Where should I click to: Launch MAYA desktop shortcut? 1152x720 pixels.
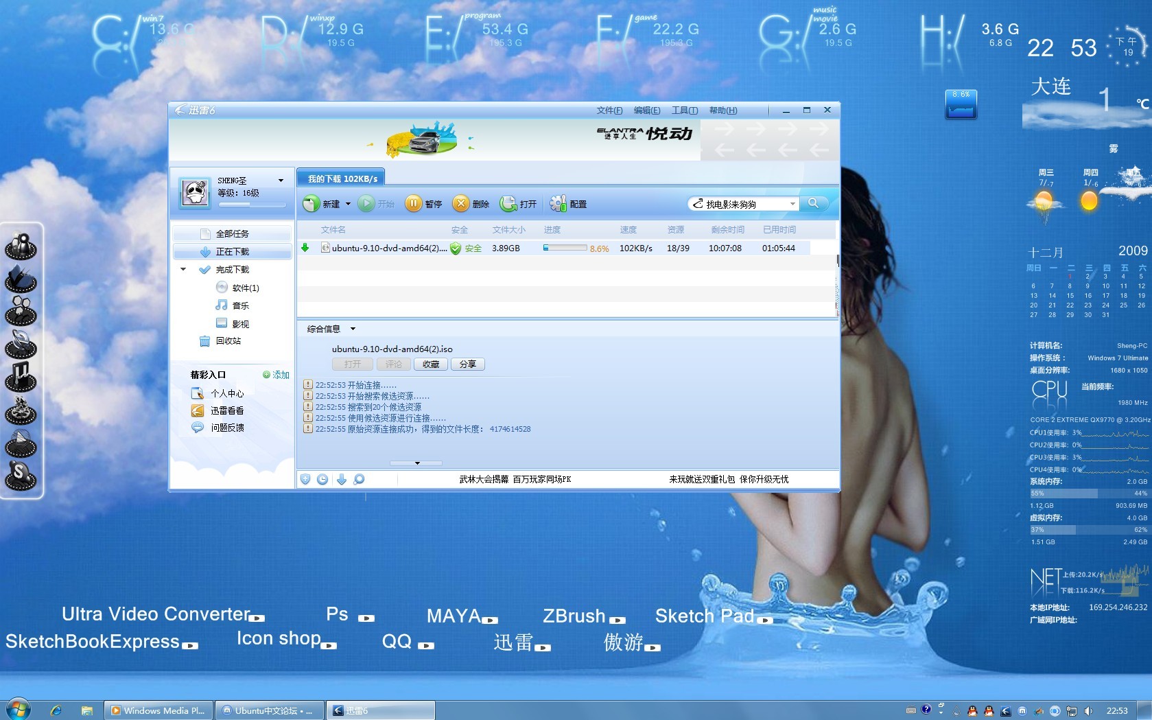click(462, 616)
